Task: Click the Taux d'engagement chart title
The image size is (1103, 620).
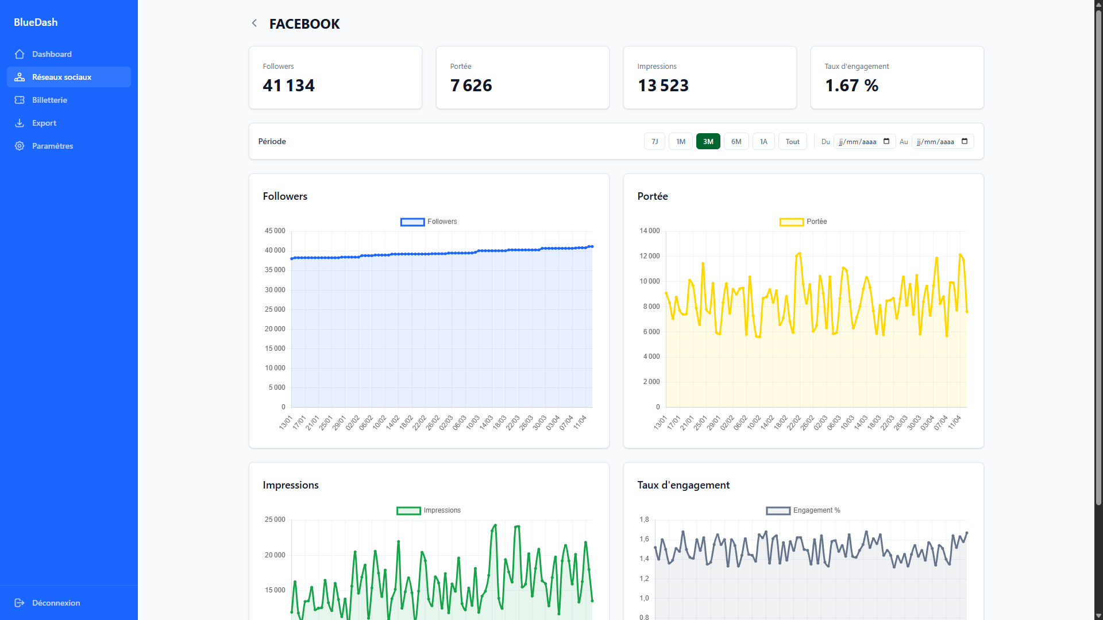Action: [684, 485]
